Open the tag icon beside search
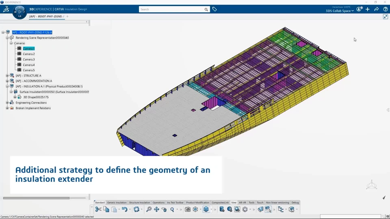 [x=214, y=9]
